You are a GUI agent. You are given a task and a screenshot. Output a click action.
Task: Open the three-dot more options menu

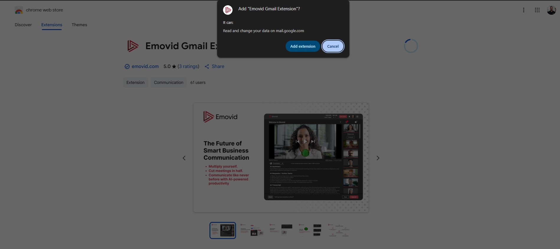point(524,10)
